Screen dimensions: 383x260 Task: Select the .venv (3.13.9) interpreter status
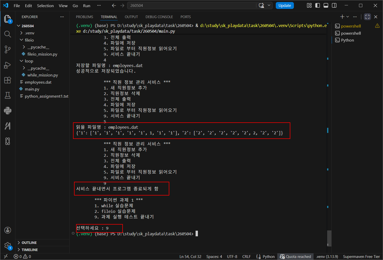[327, 256]
